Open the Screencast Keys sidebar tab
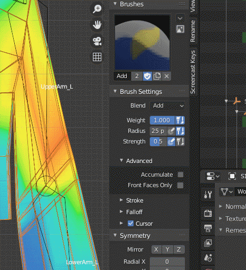This screenshot has width=246, height=270. click(x=193, y=72)
